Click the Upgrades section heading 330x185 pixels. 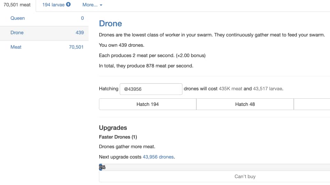click(113, 128)
